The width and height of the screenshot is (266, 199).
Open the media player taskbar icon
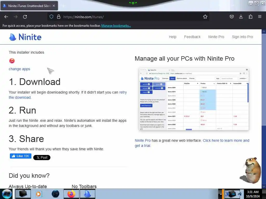point(38,194)
